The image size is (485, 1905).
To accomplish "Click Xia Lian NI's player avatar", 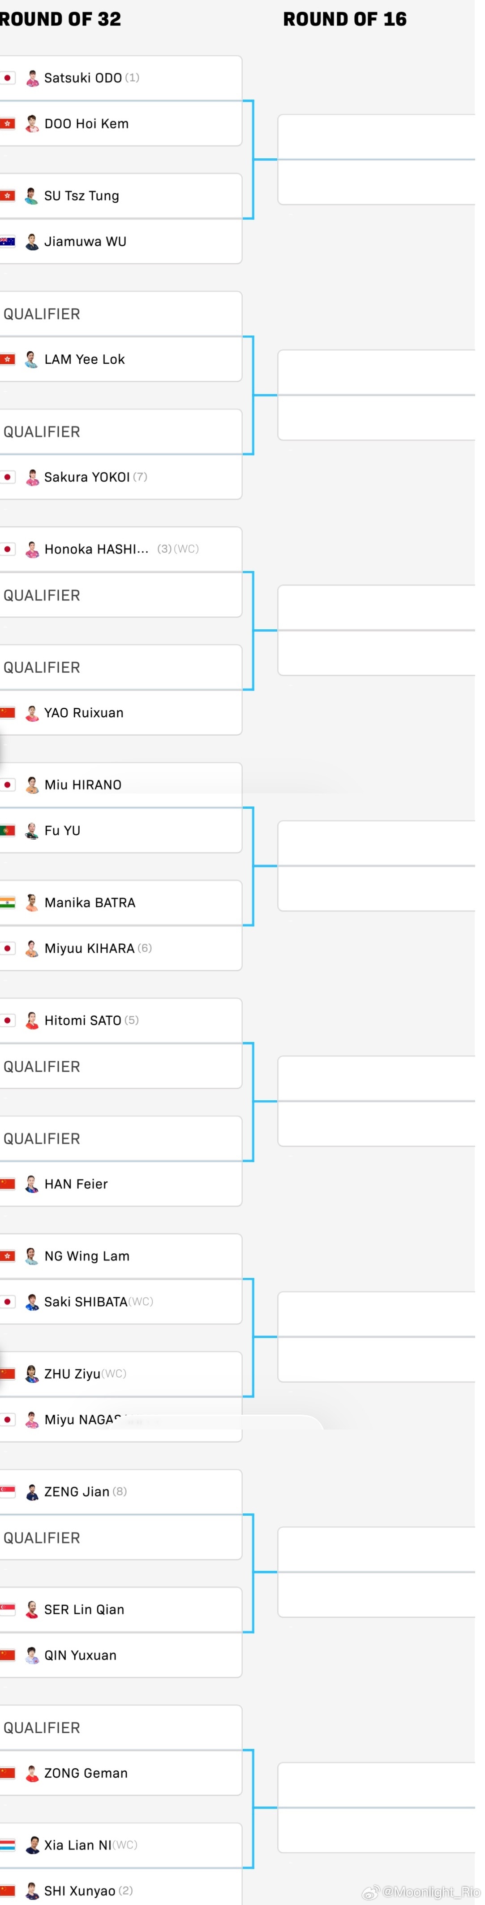I will pyautogui.click(x=32, y=1844).
